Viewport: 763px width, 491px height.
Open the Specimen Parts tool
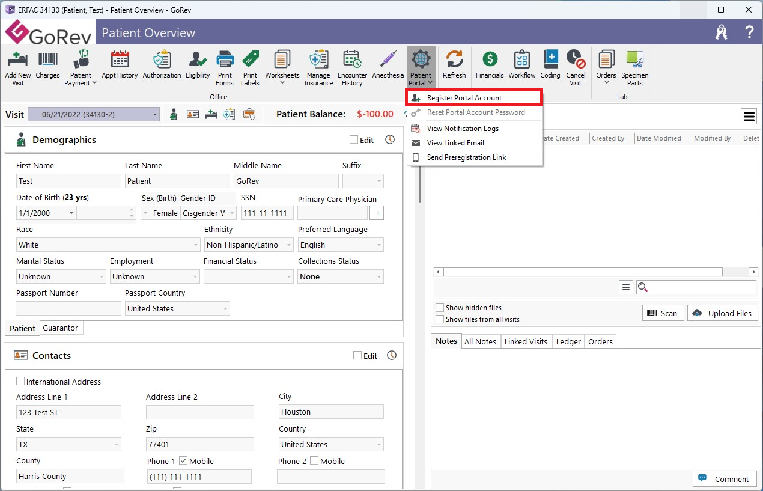(635, 68)
